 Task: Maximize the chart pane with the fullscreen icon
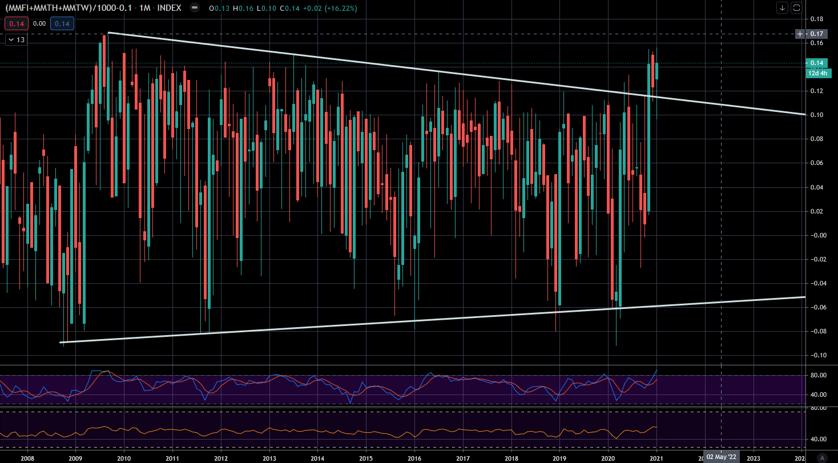pyautogui.click(x=796, y=7)
